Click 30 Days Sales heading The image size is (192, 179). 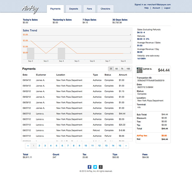coord(120,20)
